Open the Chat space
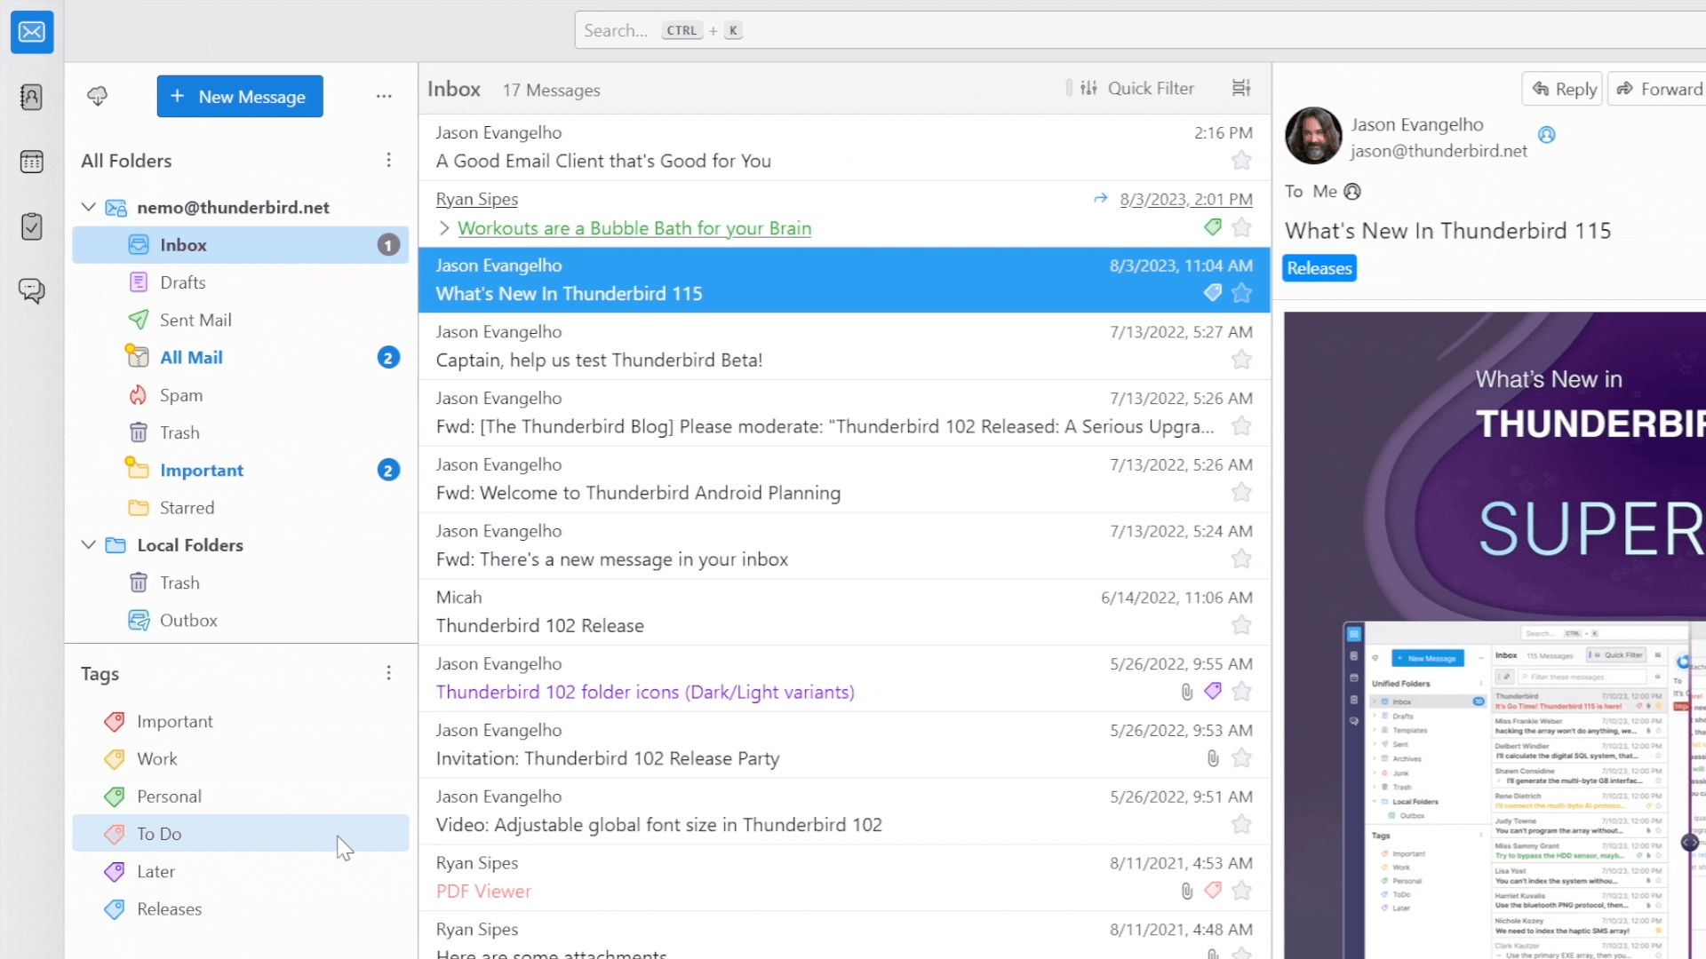Viewport: 1706px width, 959px height. [32, 291]
